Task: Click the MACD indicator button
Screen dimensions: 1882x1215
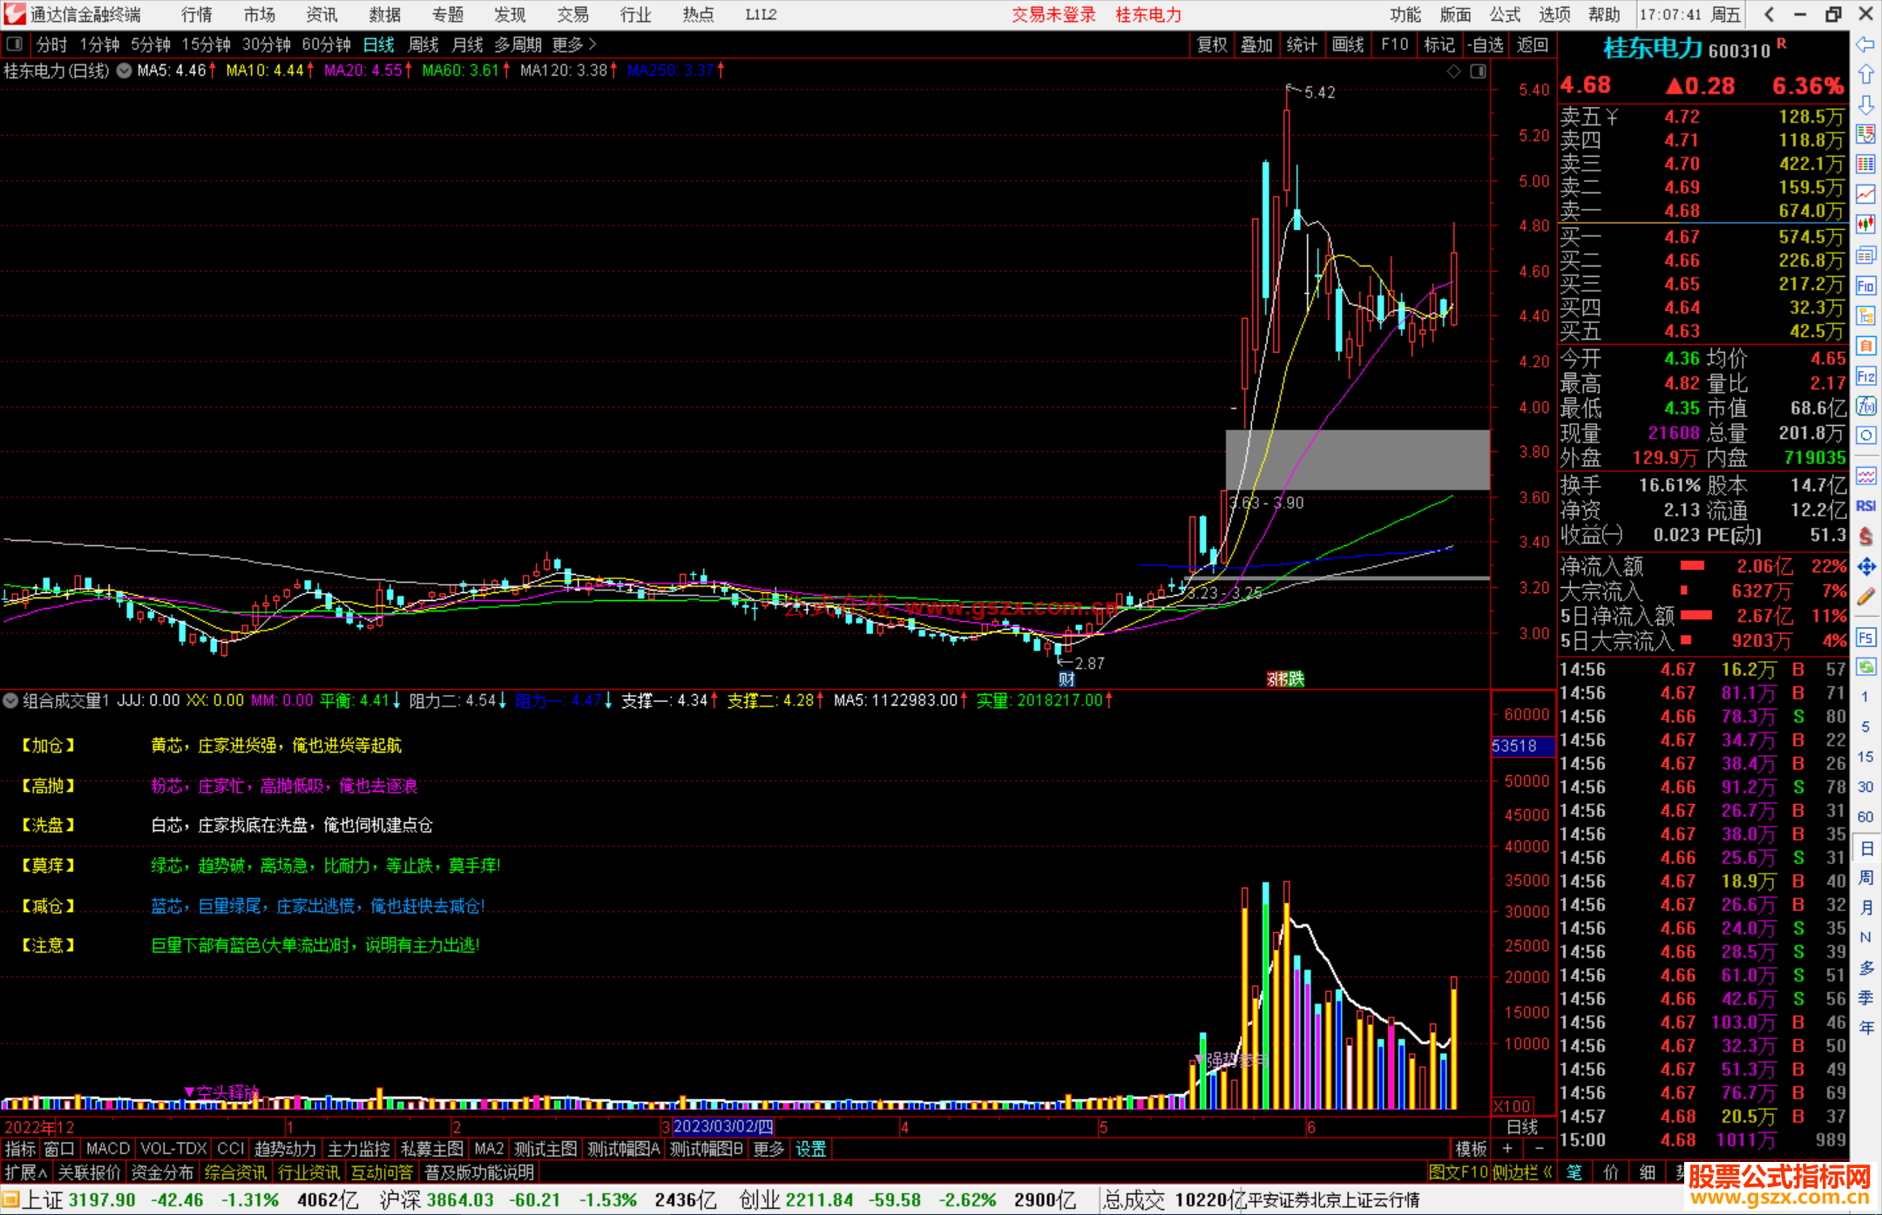Action: 107,1149
